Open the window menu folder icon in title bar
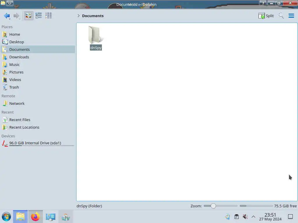 click(x=3, y=3)
